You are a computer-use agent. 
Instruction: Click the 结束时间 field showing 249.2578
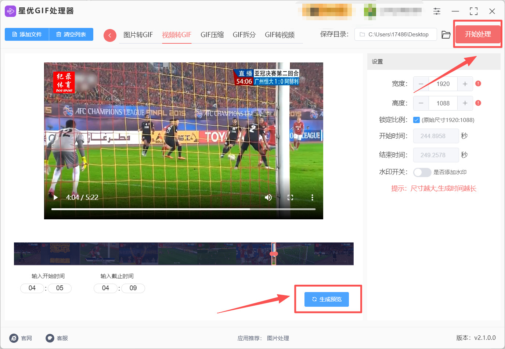tap(436, 155)
